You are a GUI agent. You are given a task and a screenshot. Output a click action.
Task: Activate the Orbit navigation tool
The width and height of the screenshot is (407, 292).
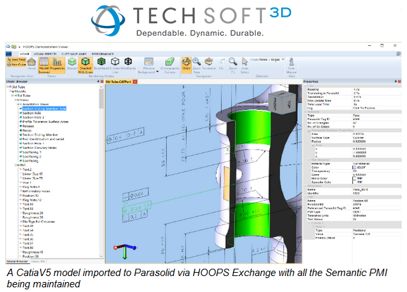(x=186, y=64)
